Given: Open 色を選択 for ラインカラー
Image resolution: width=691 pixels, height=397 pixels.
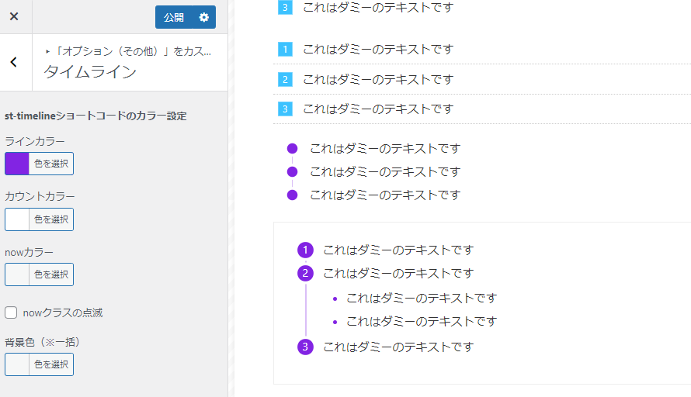Looking at the screenshot, I should 51,164.
